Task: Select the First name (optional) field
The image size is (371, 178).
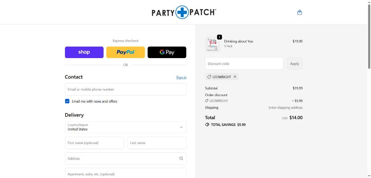Action: coord(94,143)
